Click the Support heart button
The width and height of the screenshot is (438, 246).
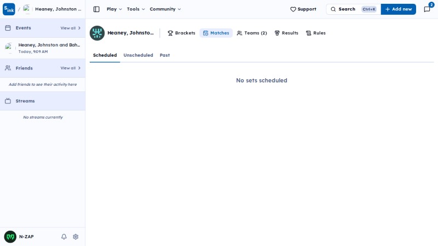[303, 9]
